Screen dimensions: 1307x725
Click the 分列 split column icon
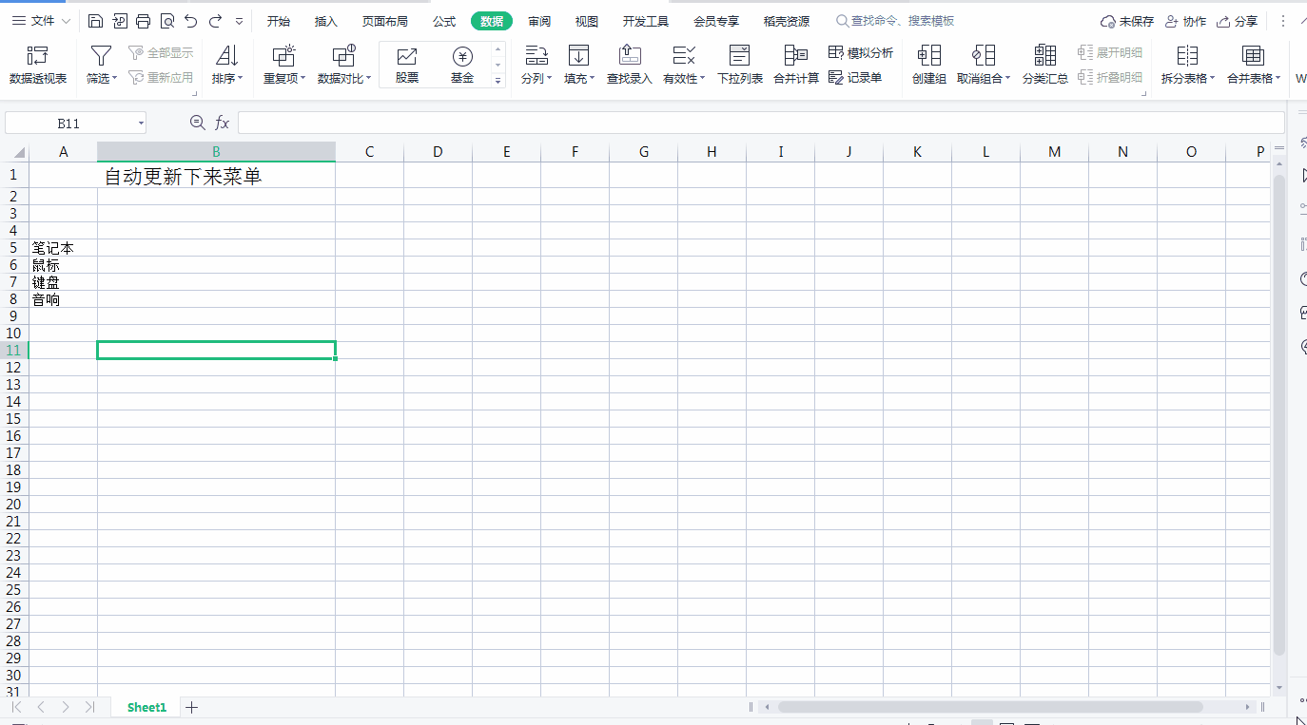coord(536,56)
